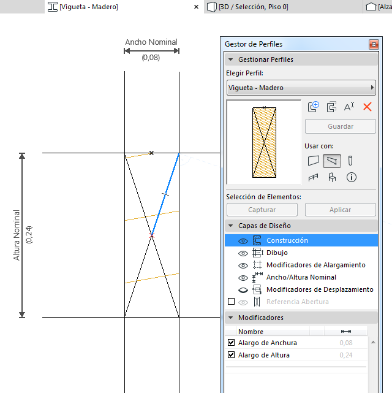Click the Duplicate profile icon

click(x=331, y=107)
